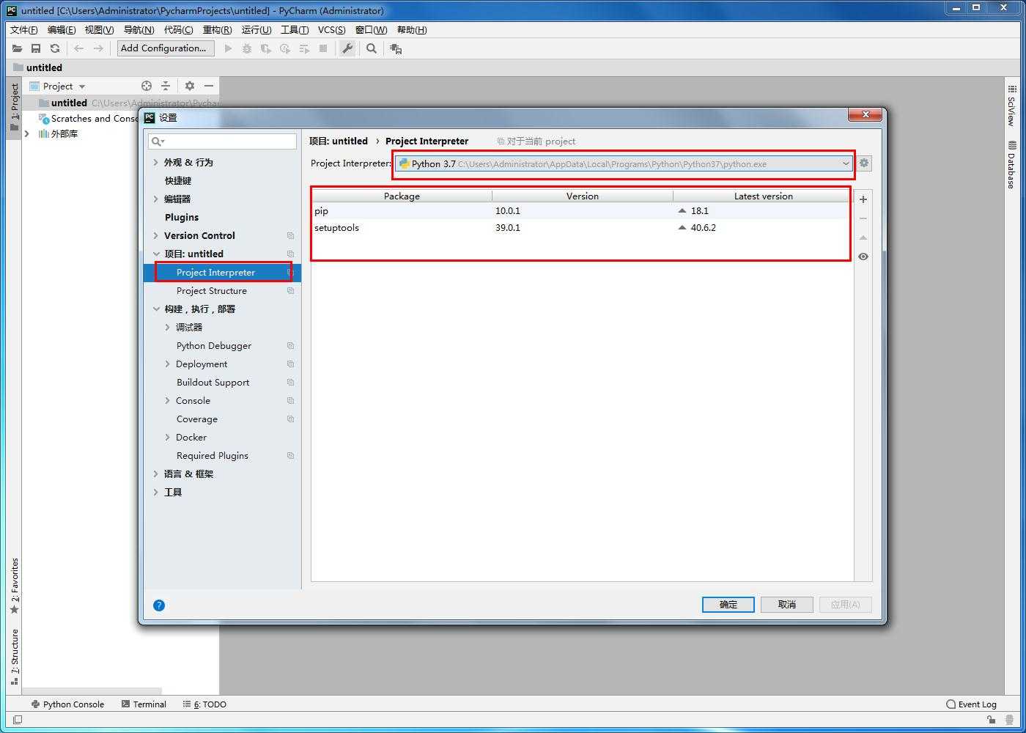
Task: Open the 6: TODO tool tab
Action: coord(204,704)
